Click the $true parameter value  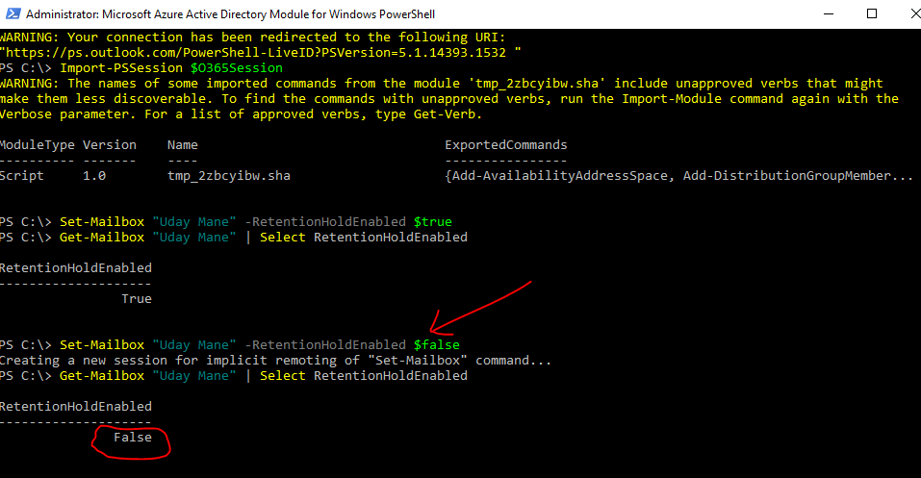pos(432,222)
